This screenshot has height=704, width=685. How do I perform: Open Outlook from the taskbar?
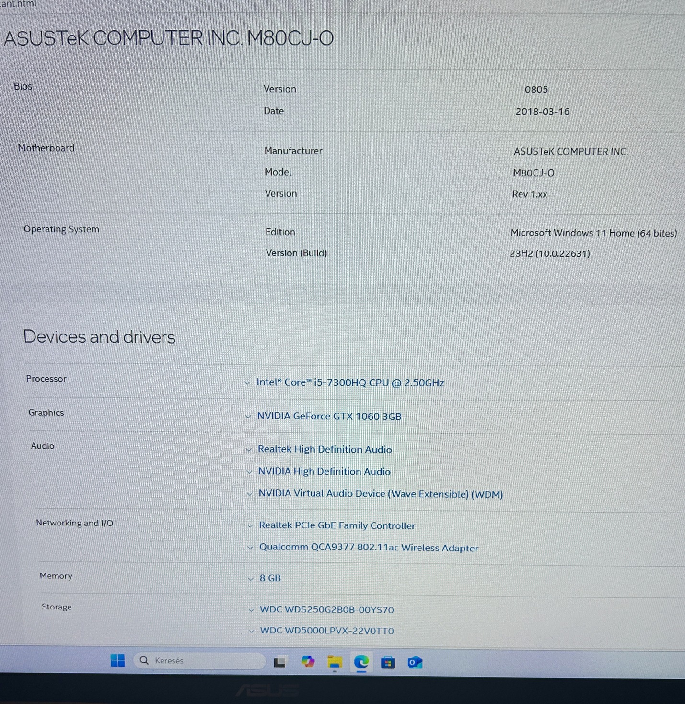(415, 663)
